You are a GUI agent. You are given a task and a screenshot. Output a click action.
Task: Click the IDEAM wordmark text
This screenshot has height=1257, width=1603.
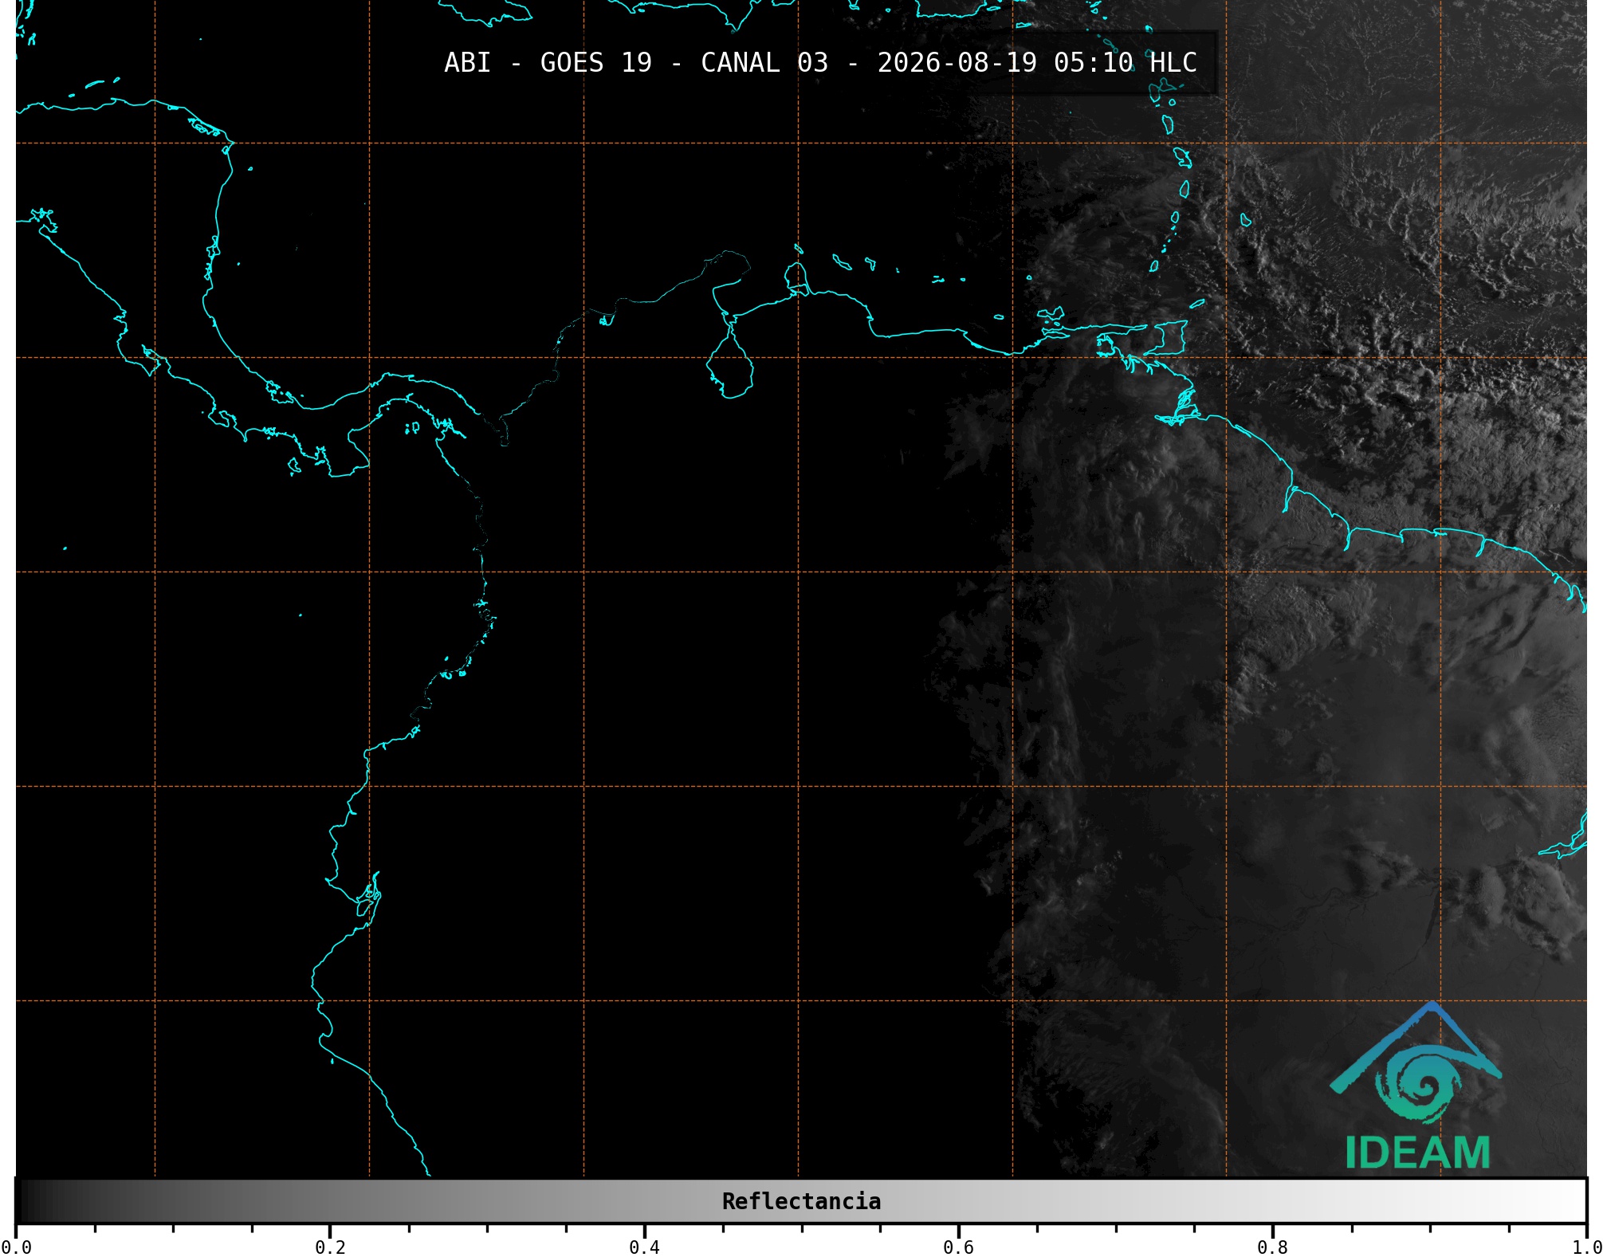click(x=1417, y=1153)
